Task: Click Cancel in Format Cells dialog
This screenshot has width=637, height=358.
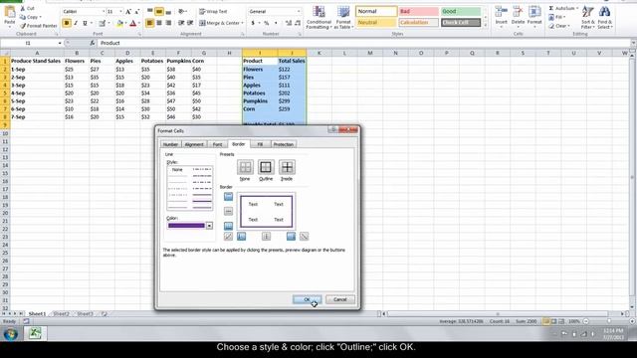Action: 340,299
